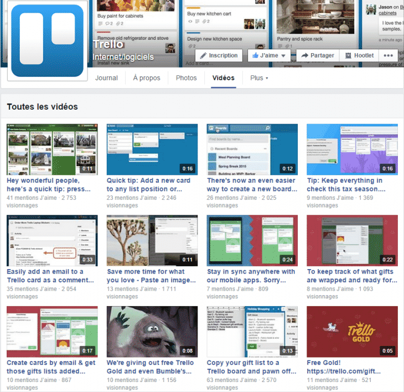Open the 'Free Gold!' video title link
The width and height of the screenshot is (404, 392).
(344, 367)
